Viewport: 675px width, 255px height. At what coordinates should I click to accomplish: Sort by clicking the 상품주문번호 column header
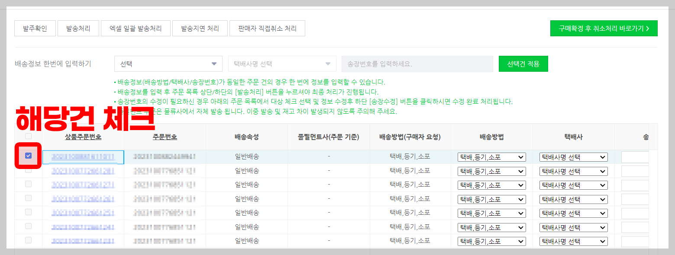(x=83, y=136)
